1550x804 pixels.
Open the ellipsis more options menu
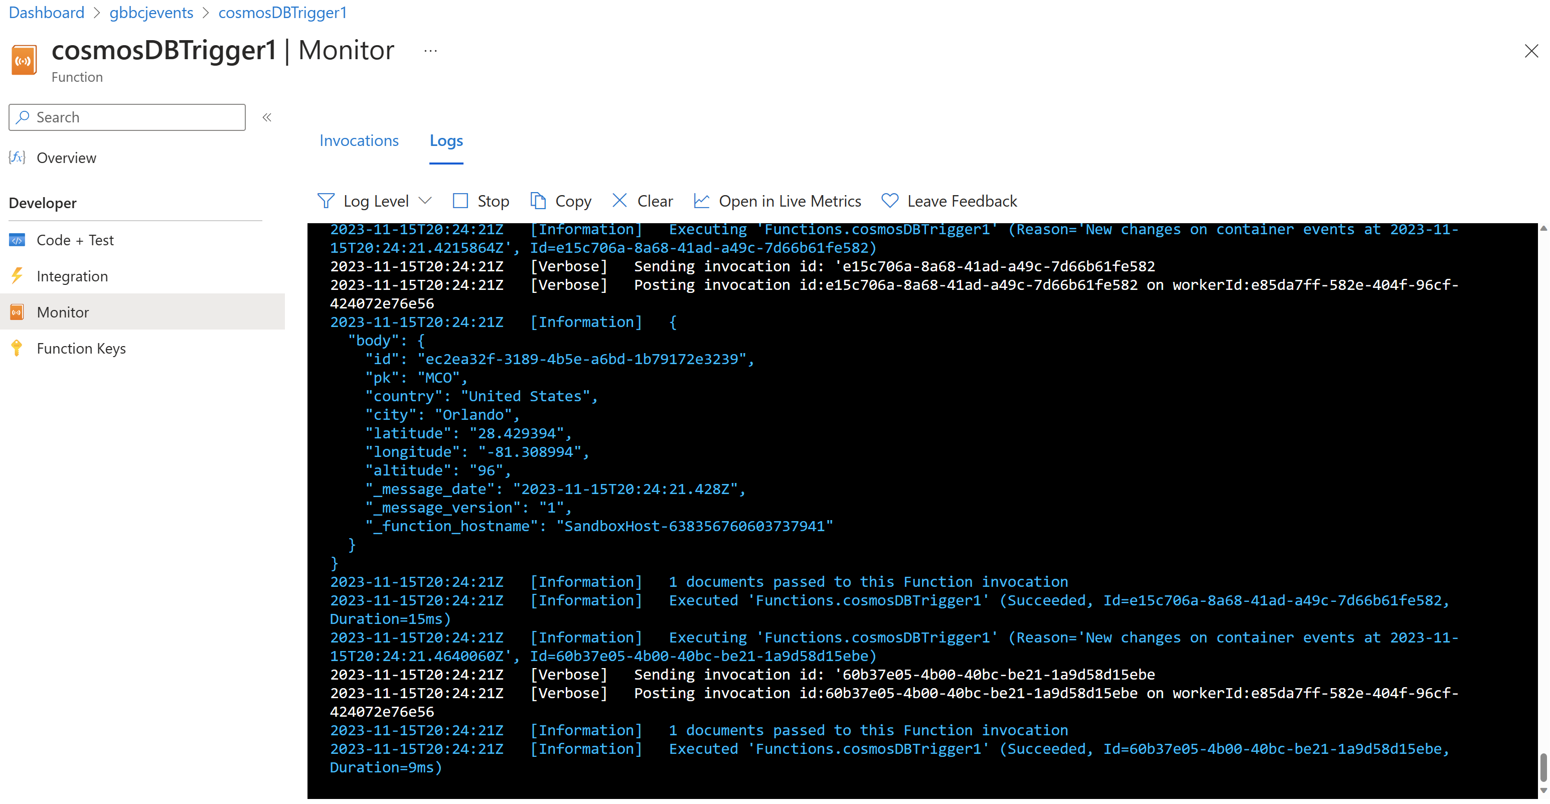click(x=430, y=51)
